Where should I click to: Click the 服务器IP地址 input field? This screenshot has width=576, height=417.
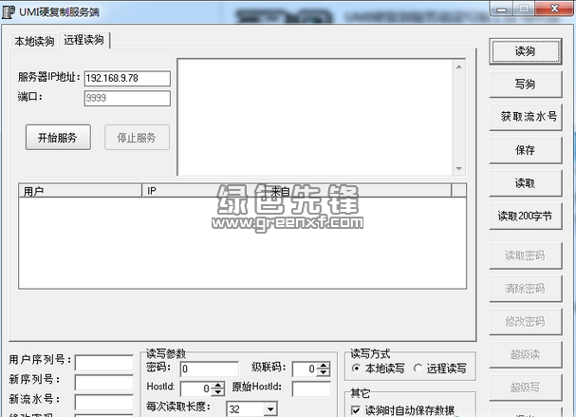coord(126,79)
